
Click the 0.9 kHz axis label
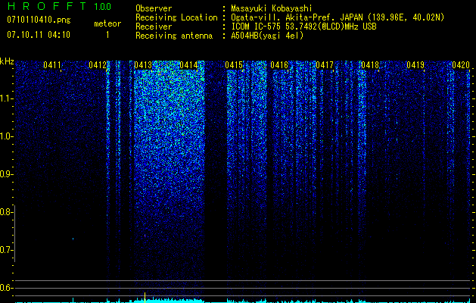tap(6, 174)
